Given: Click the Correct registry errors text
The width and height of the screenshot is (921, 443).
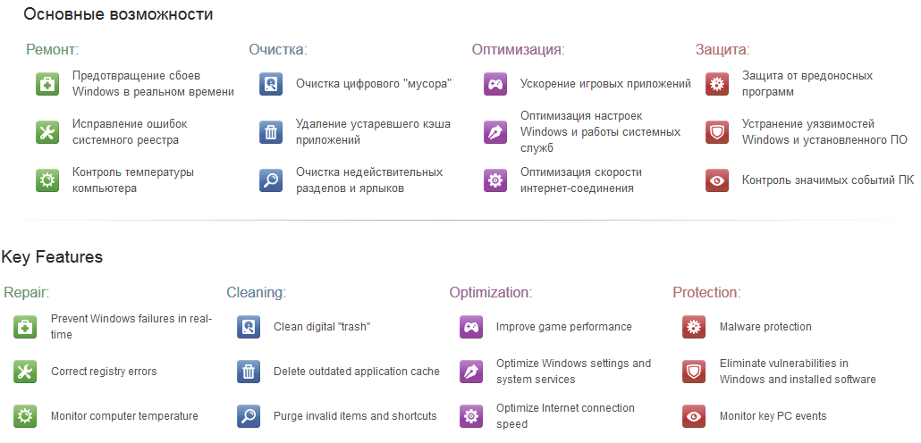Looking at the screenshot, I should click(x=104, y=372).
